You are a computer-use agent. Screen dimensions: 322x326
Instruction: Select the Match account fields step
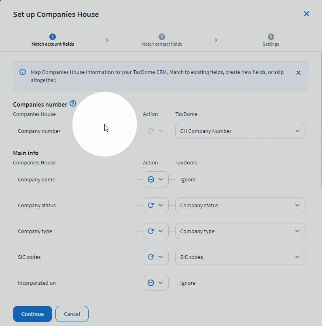click(x=53, y=40)
